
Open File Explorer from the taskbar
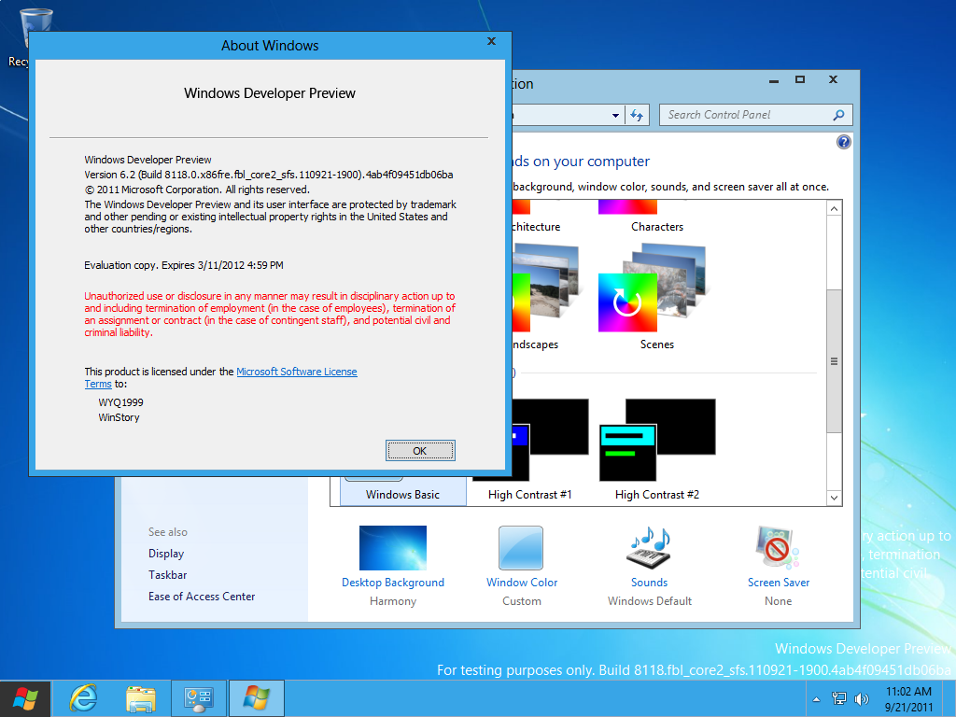click(141, 698)
